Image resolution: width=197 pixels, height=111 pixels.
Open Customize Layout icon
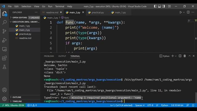(169, 6)
